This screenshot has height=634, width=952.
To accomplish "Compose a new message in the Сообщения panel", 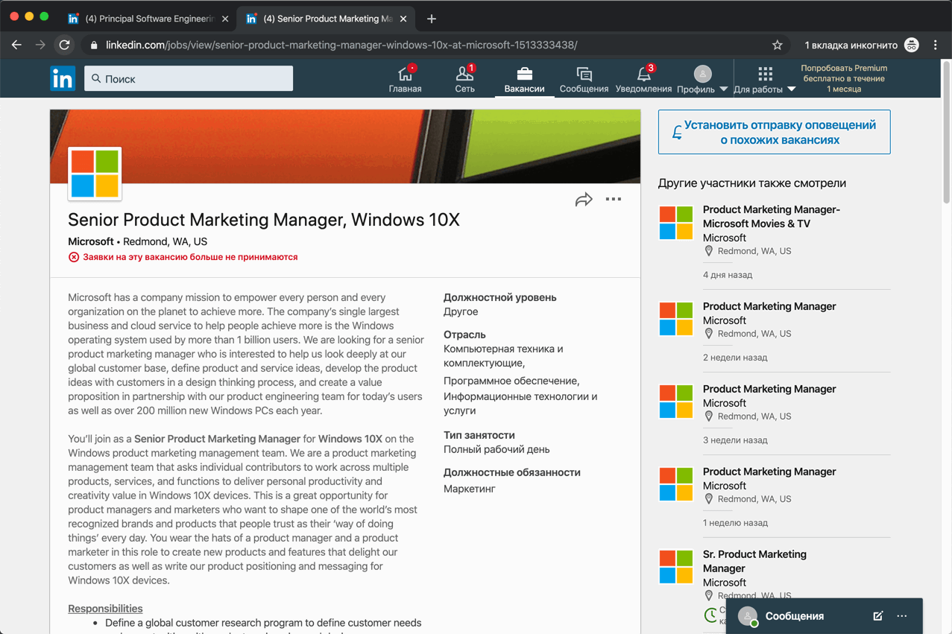I will tap(877, 616).
